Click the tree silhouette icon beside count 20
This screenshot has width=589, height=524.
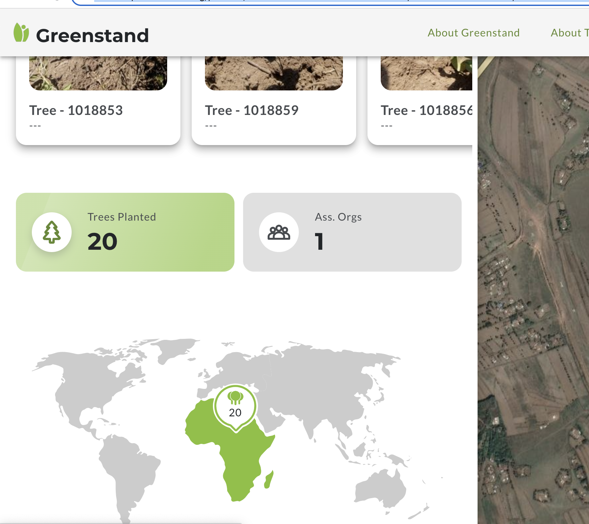coord(51,232)
